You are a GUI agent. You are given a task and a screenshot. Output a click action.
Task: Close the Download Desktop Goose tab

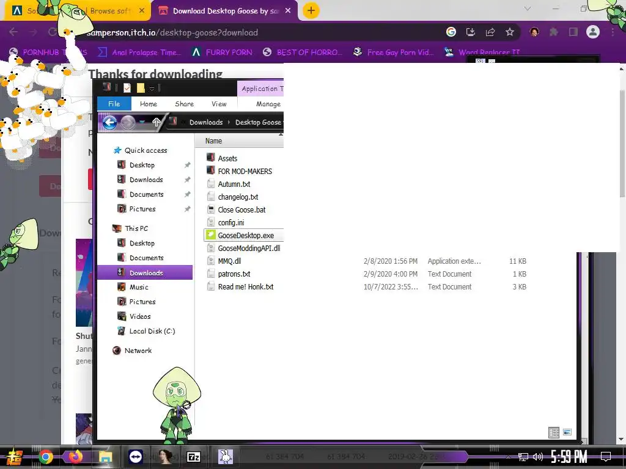pos(288,11)
